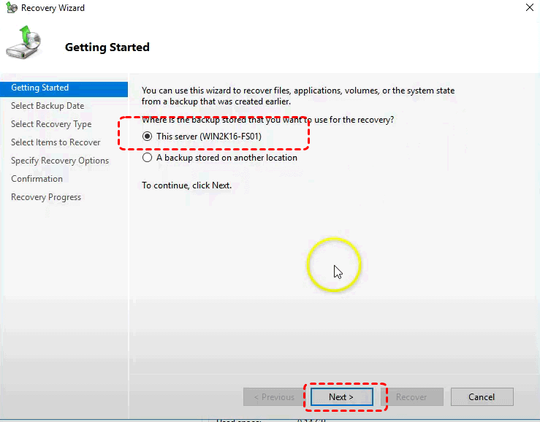Switch to the Select Recovery Type step
The image size is (540, 422).
51,124
